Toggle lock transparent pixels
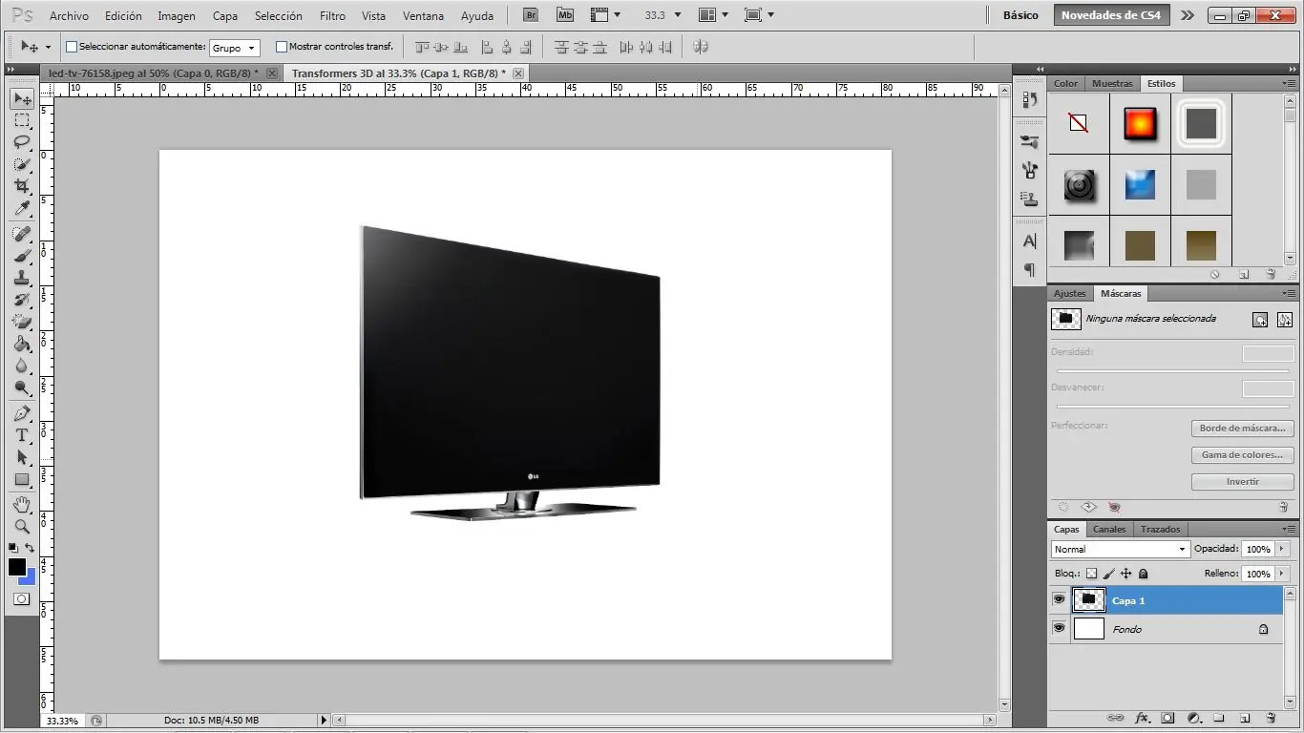The height and width of the screenshot is (733, 1304). pyautogui.click(x=1092, y=574)
